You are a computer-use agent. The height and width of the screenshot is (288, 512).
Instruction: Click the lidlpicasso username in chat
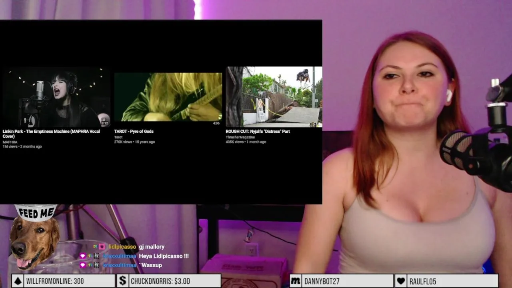point(122,247)
